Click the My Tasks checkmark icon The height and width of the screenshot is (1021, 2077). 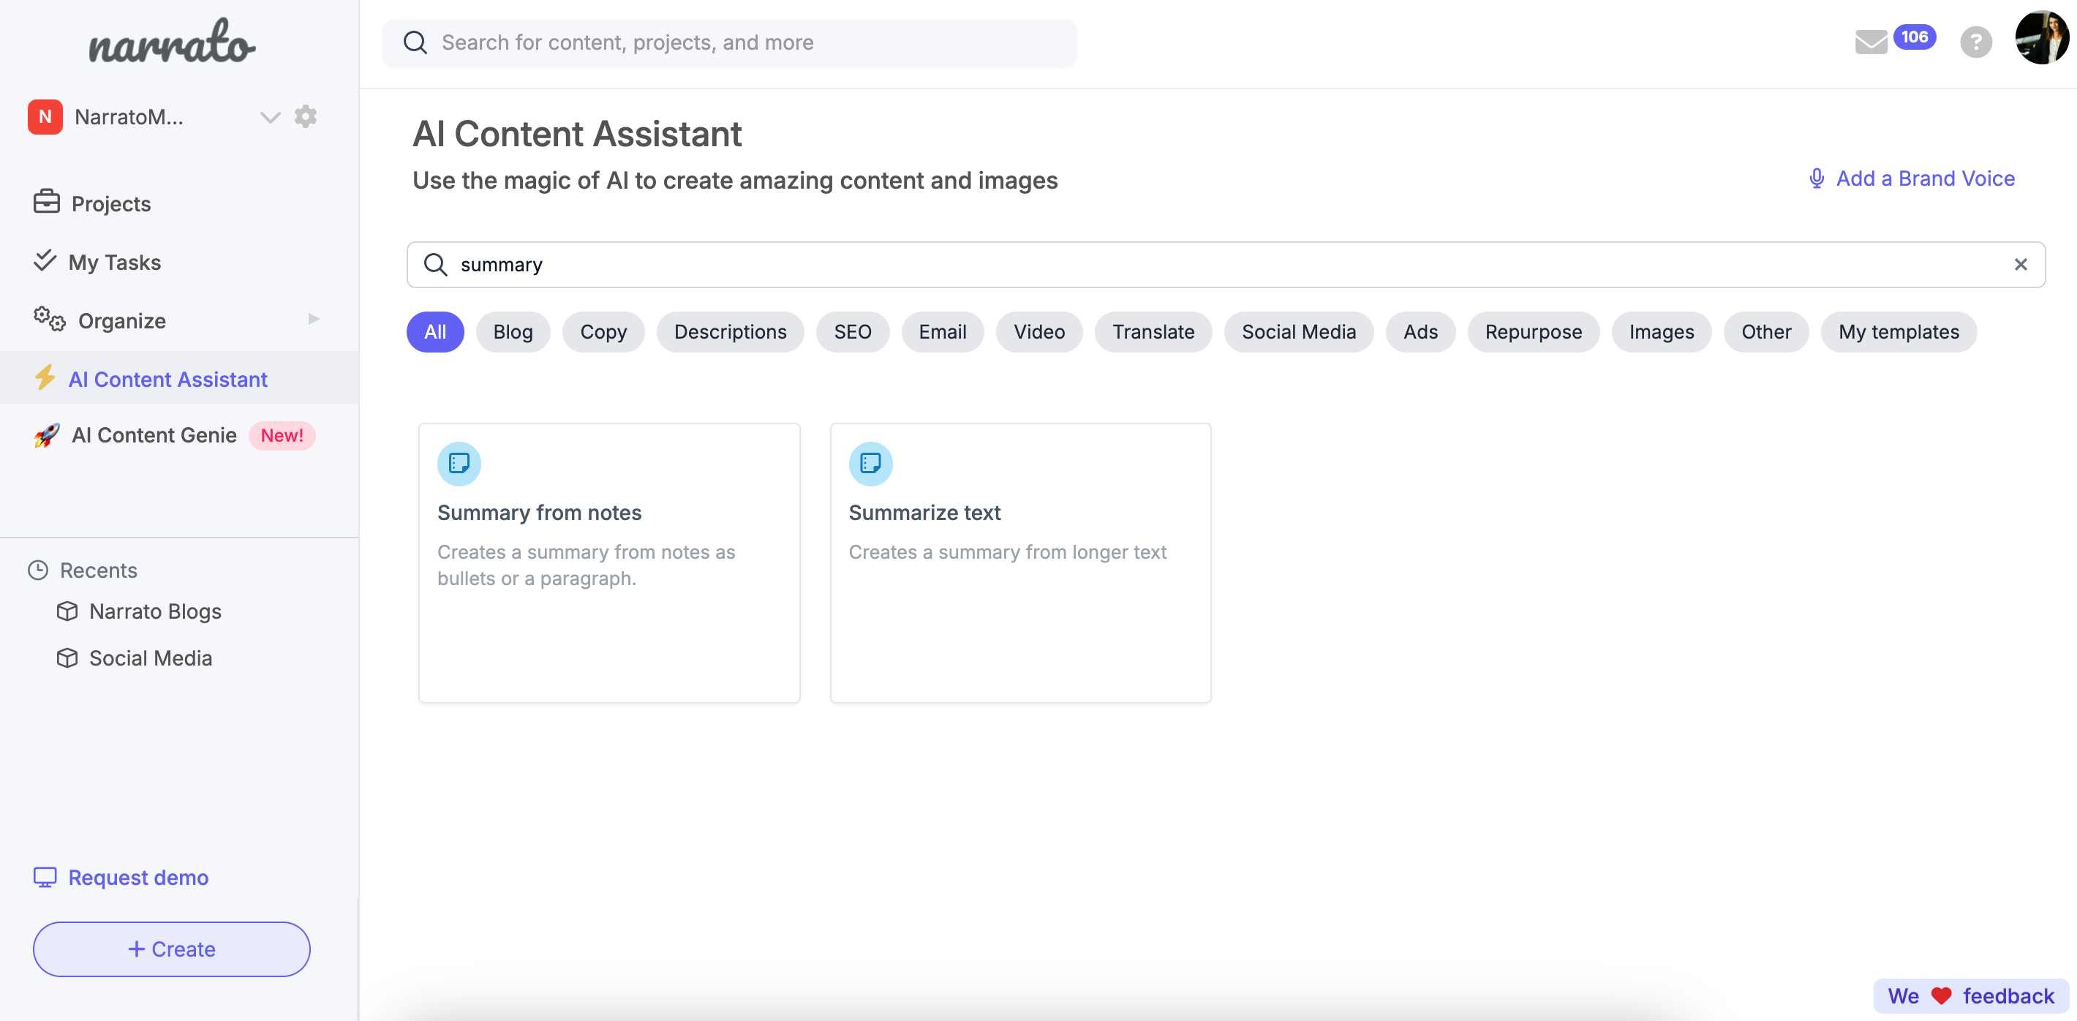(45, 260)
